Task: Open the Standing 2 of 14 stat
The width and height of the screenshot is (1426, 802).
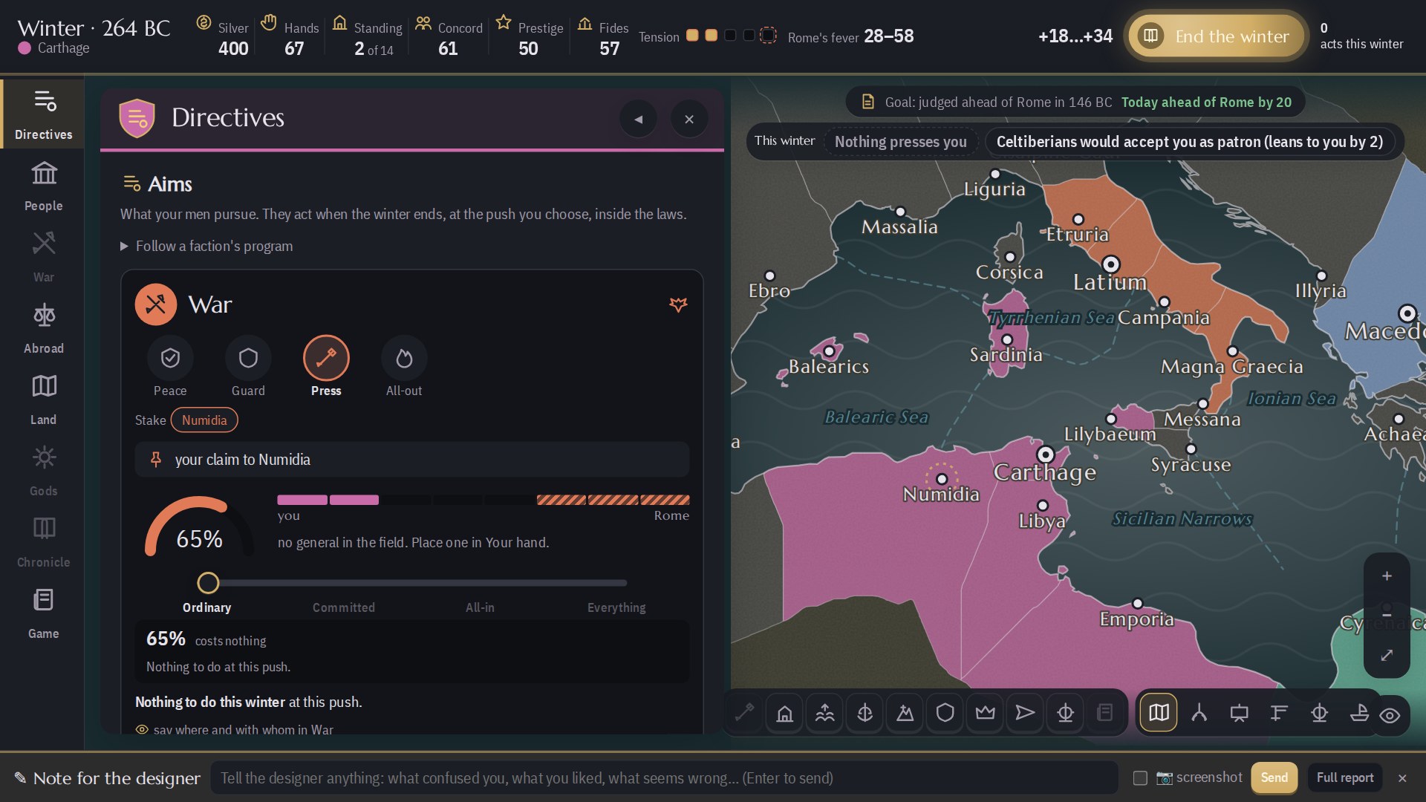Action: [x=367, y=37]
